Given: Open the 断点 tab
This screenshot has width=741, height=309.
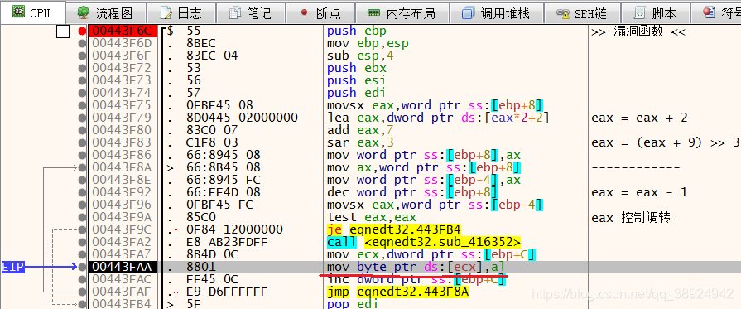Looking at the screenshot, I should pyautogui.click(x=320, y=13).
